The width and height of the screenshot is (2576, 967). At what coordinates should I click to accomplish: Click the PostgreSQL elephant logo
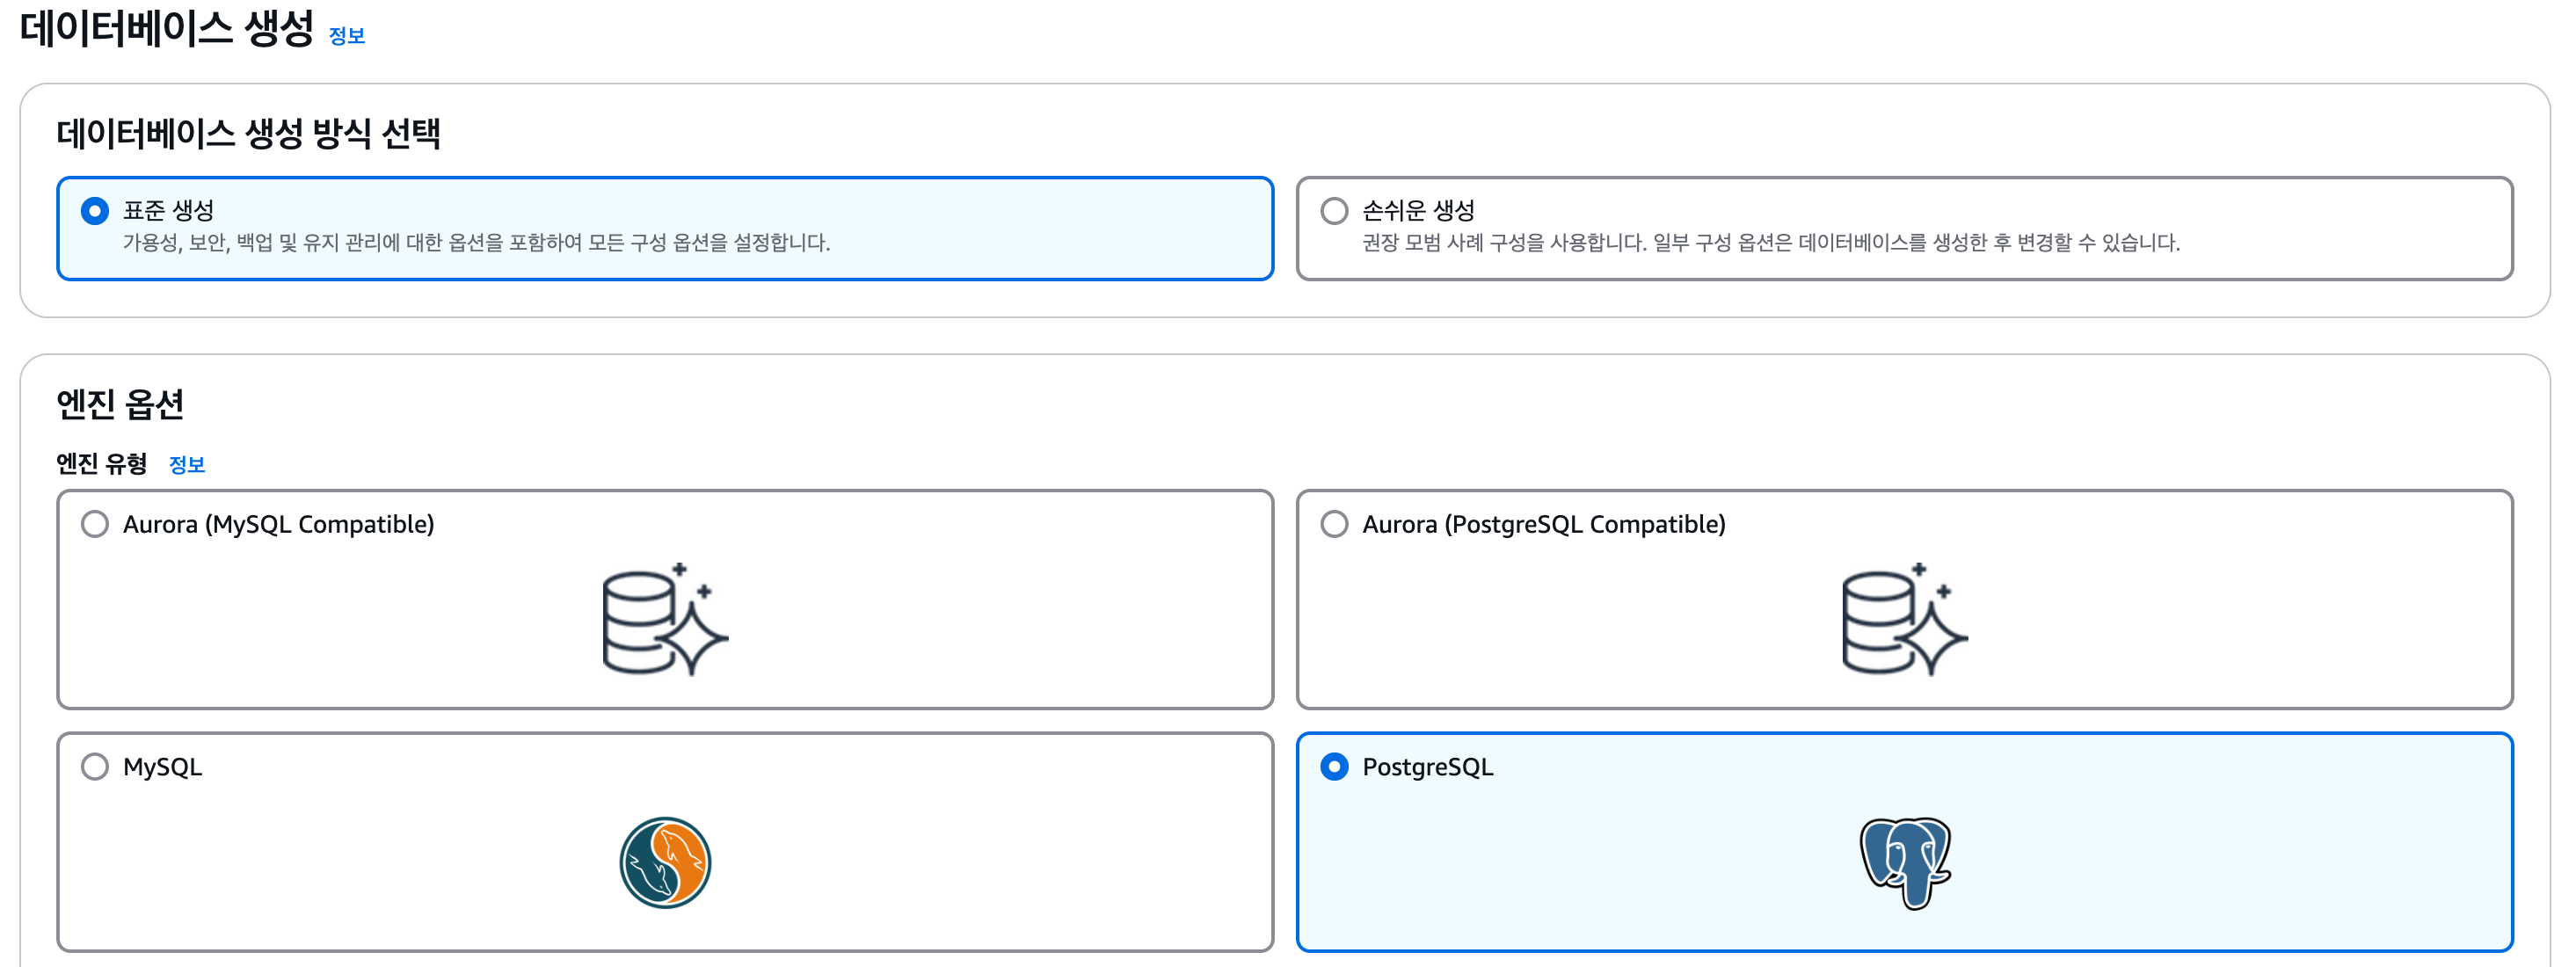[1905, 862]
